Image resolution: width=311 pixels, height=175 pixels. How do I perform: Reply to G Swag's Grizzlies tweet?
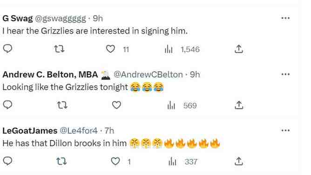click(8, 48)
